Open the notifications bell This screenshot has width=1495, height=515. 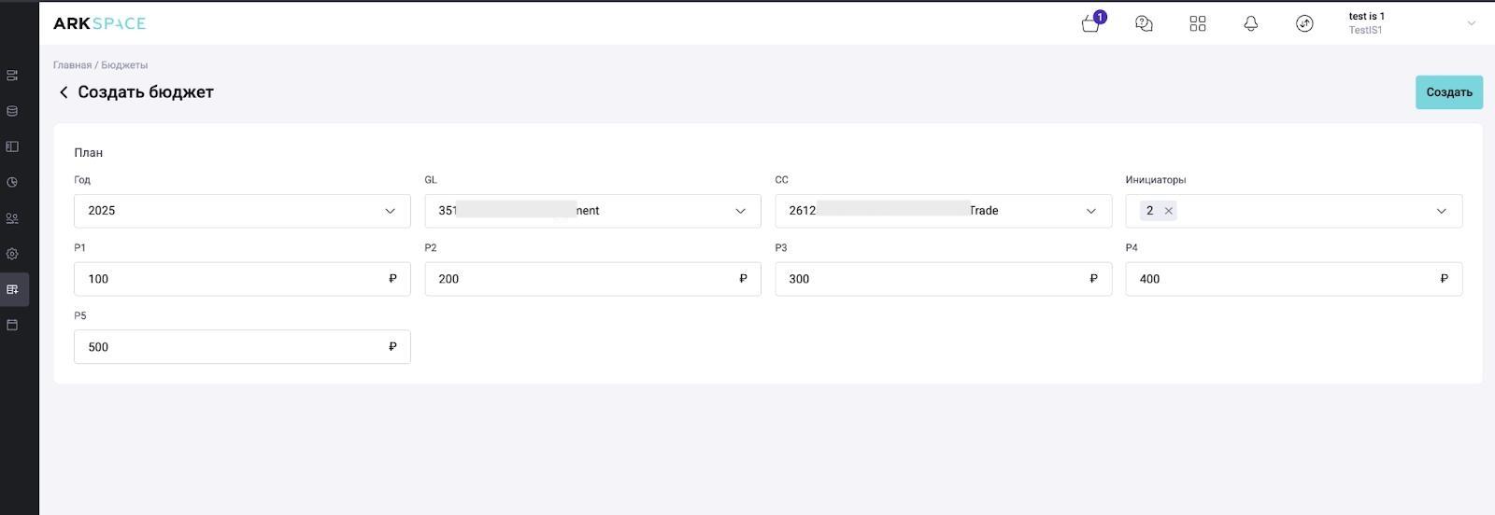(x=1251, y=23)
